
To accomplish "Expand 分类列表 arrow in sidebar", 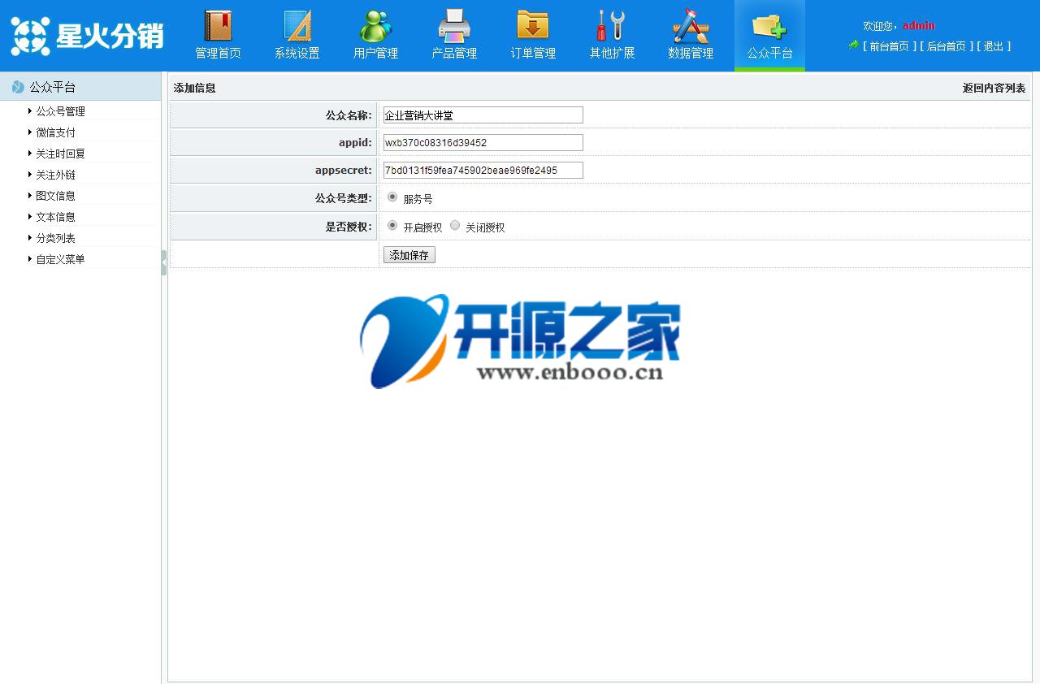I will coord(30,237).
